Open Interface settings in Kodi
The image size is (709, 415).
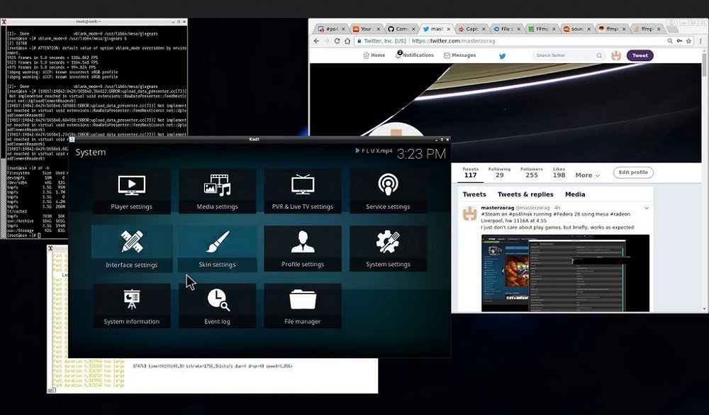tap(132, 248)
